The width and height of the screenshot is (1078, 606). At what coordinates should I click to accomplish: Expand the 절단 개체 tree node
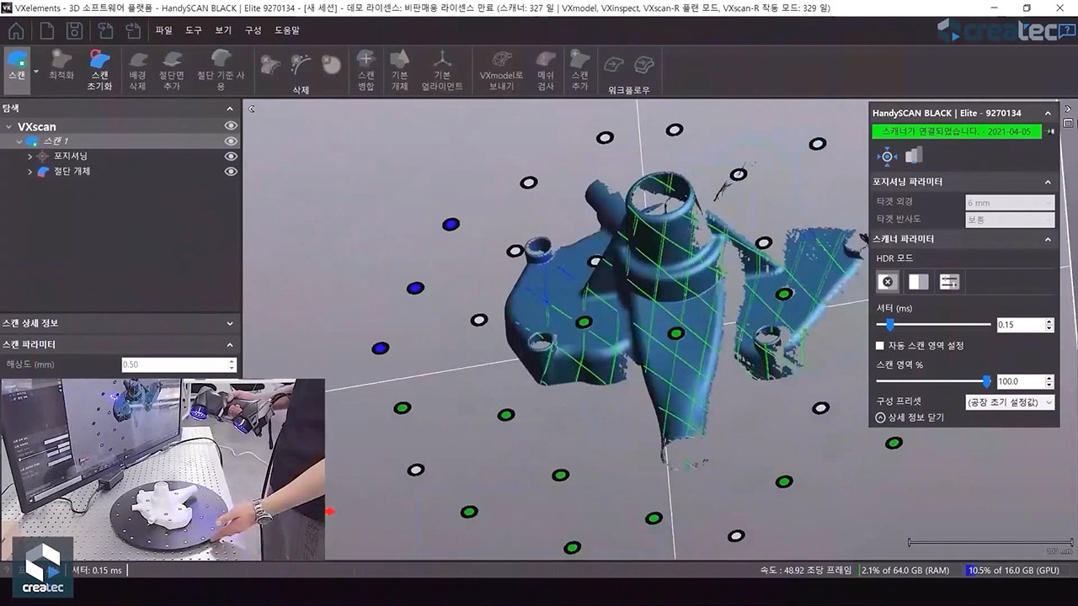tap(29, 172)
